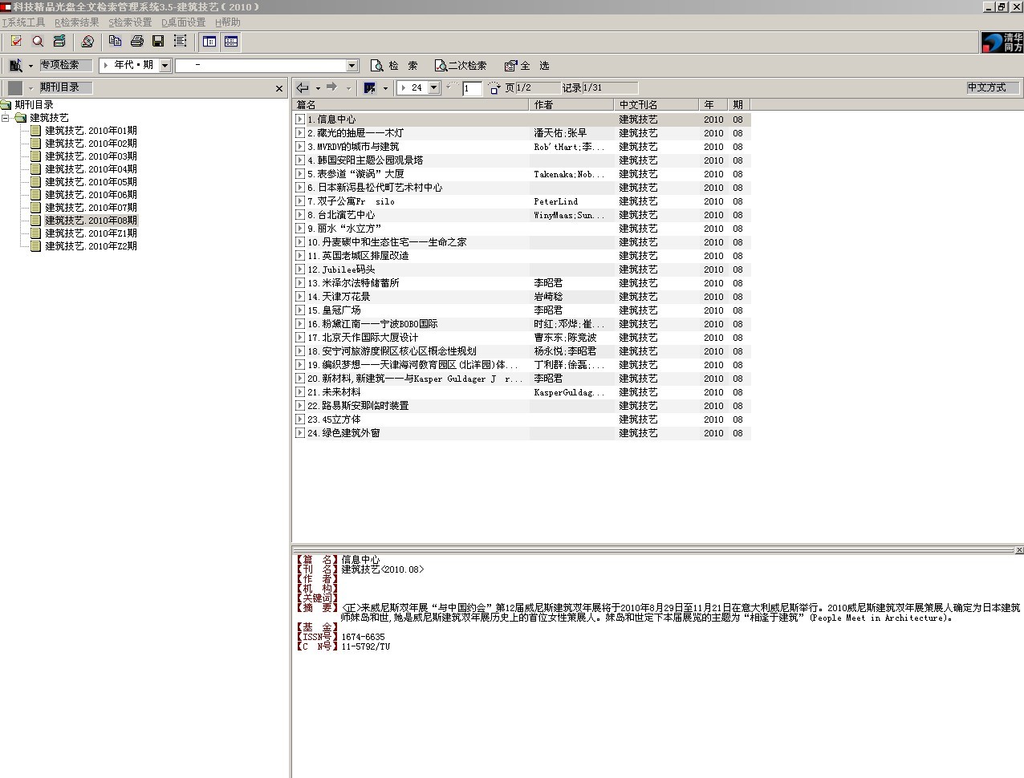1024x778 pixels.
Task: Click the page number input field
Action: (x=472, y=88)
